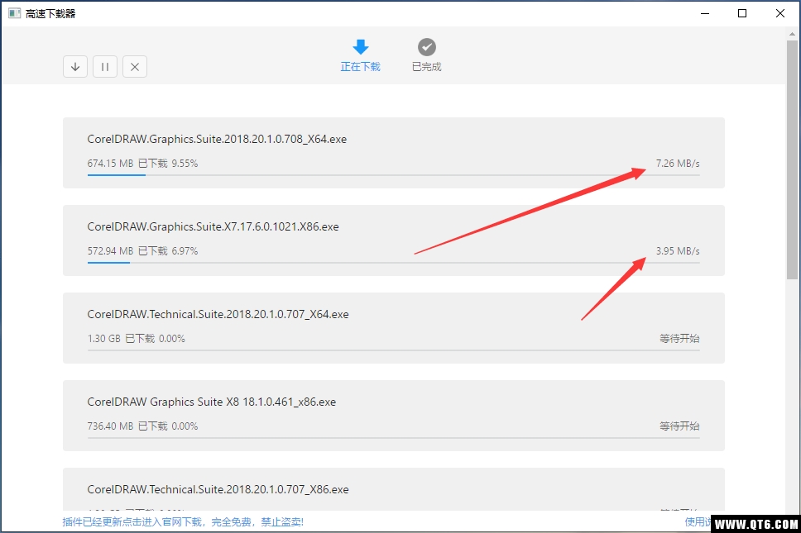Click 572.94 MB 已下载 6.97% status text
Viewport: 801px width, 533px height.
coord(142,251)
